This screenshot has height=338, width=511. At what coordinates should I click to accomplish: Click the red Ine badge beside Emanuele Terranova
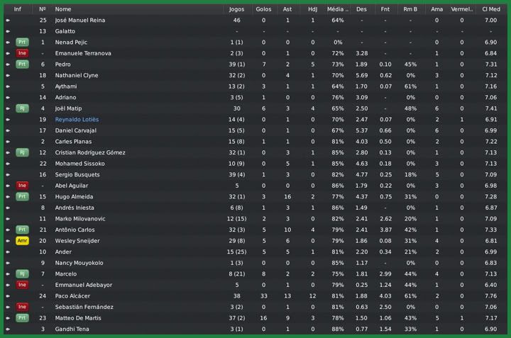pyautogui.click(x=22, y=53)
